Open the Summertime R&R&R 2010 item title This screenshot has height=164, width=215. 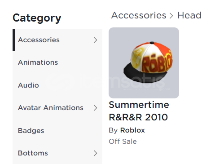pos(139,111)
